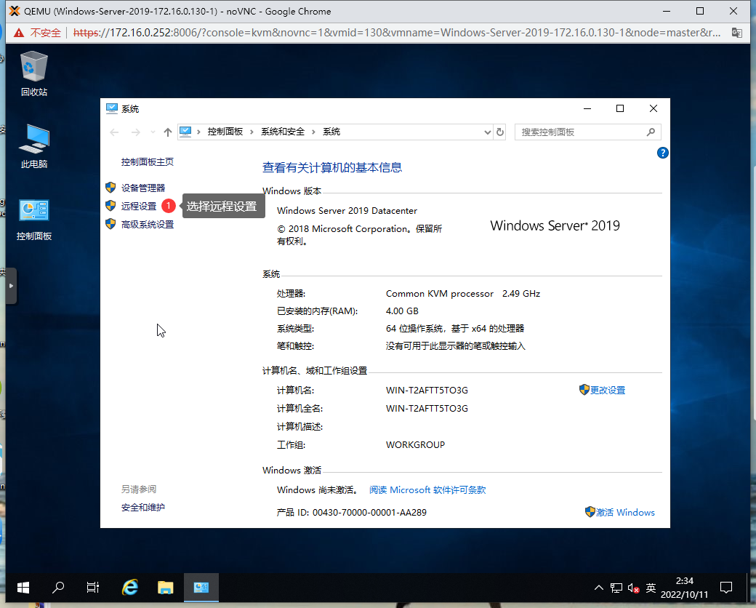Click the Chrome address URL field
The image size is (756, 608).
pos(396,33)
